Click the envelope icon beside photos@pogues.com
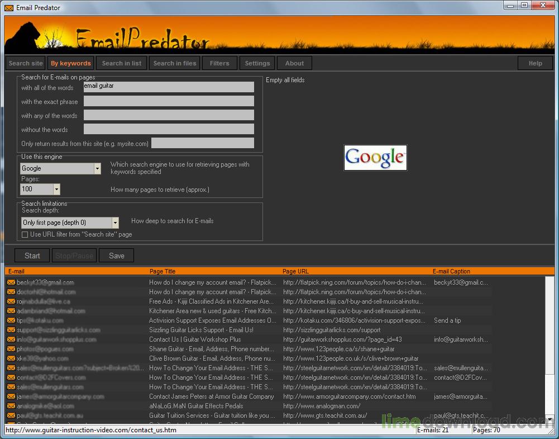This screenshot has width=559, height=439. (11, 349)
